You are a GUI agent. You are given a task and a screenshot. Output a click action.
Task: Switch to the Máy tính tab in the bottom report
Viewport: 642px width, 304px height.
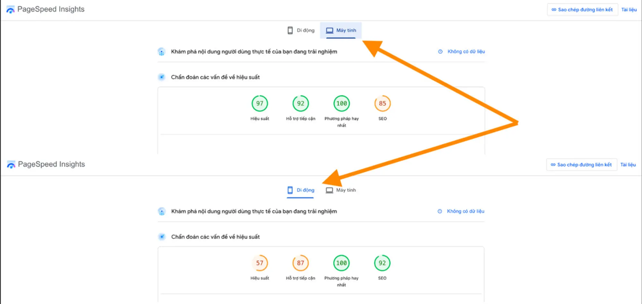click(x=341, y=190)
